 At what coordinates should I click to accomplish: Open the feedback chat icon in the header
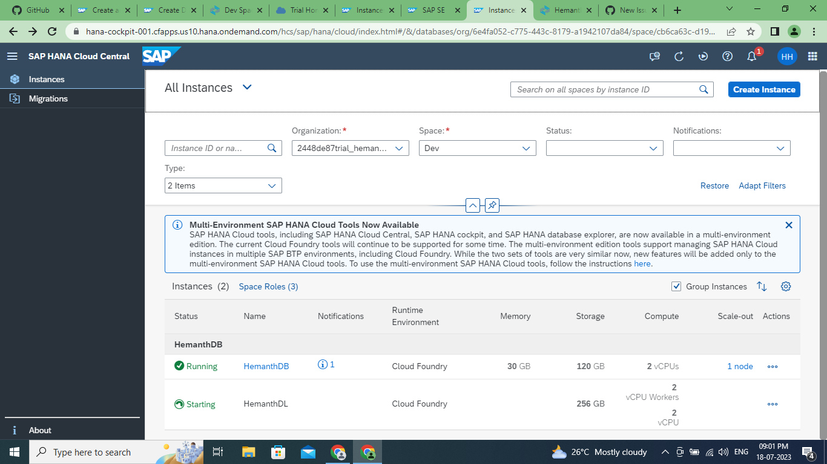pos(654,56)
